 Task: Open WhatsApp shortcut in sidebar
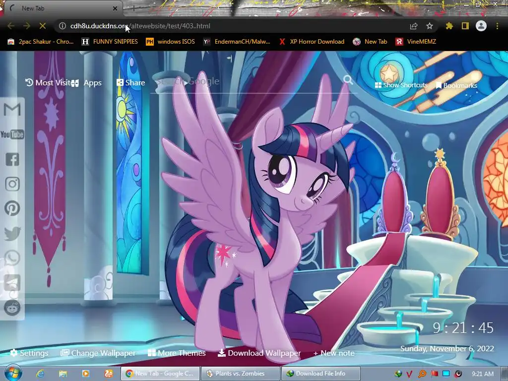[12, 258]
